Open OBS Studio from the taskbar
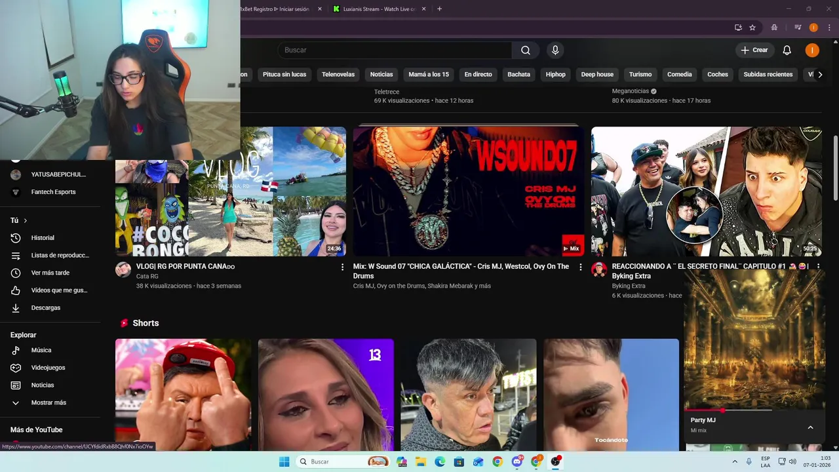 point(556,462)
